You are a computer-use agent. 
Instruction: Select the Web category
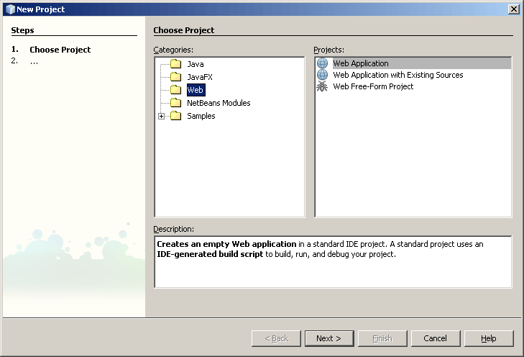click(196, 90)
